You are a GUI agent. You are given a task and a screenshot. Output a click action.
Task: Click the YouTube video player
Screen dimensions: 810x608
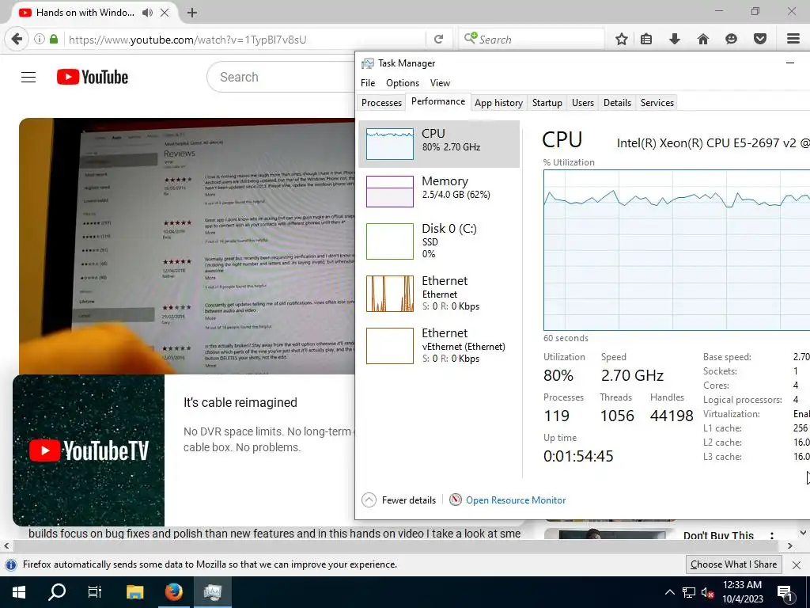[x=187, y=246]
